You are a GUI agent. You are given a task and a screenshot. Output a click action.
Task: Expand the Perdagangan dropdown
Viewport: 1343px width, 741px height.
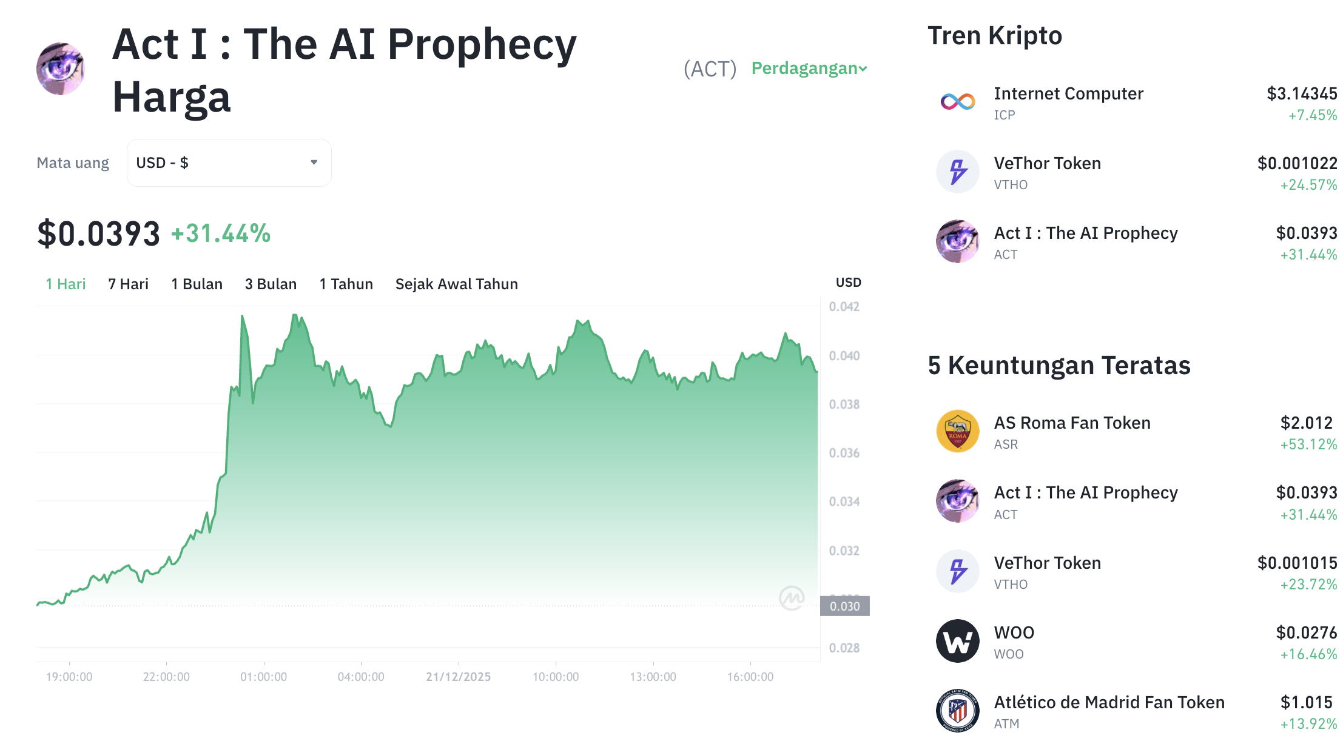click(x=808, y=69)
